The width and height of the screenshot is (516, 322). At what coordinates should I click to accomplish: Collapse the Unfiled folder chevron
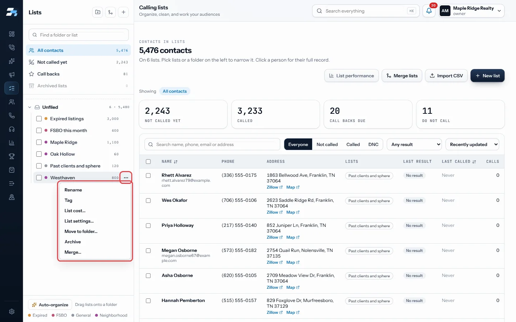coord(30,107)
